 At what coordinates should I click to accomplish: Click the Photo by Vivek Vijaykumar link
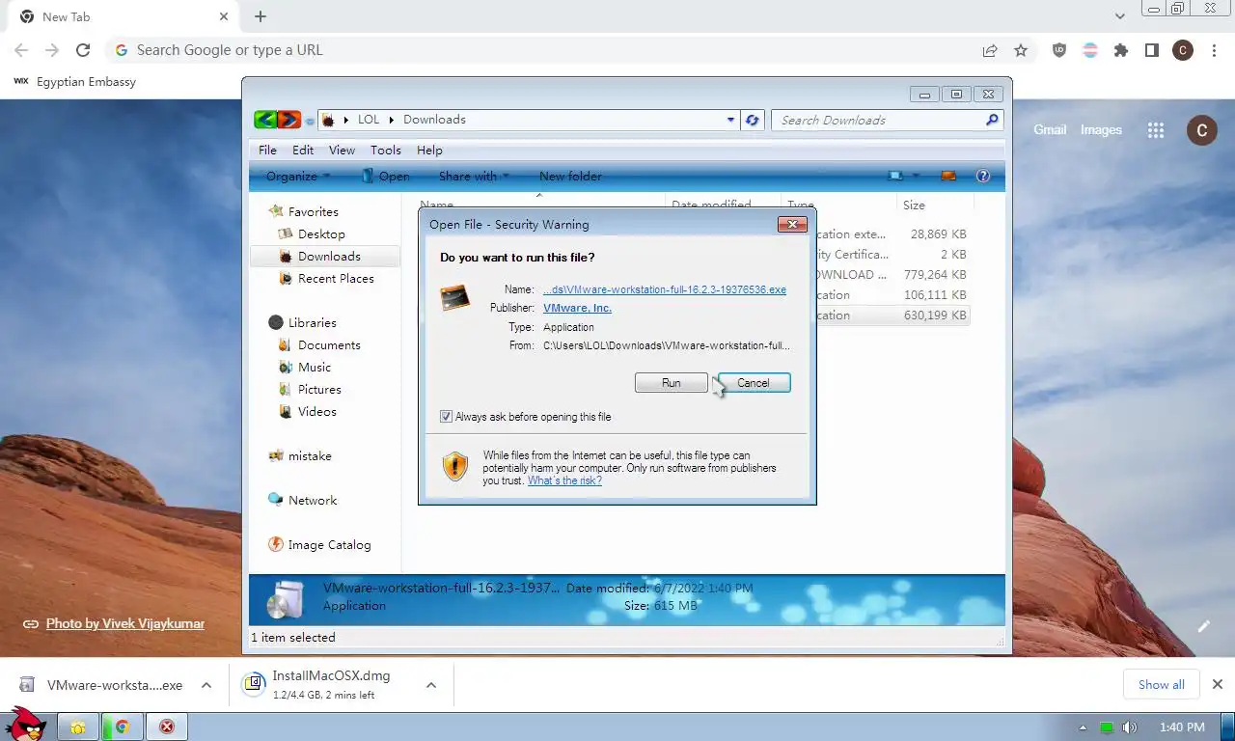(x=125, y=623)
